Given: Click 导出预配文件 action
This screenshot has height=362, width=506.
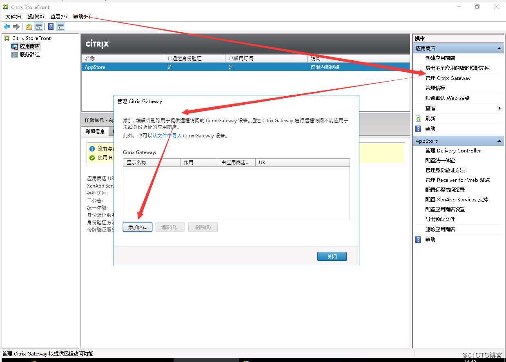Looking at the screenshot, I should (x=440, y=219).
